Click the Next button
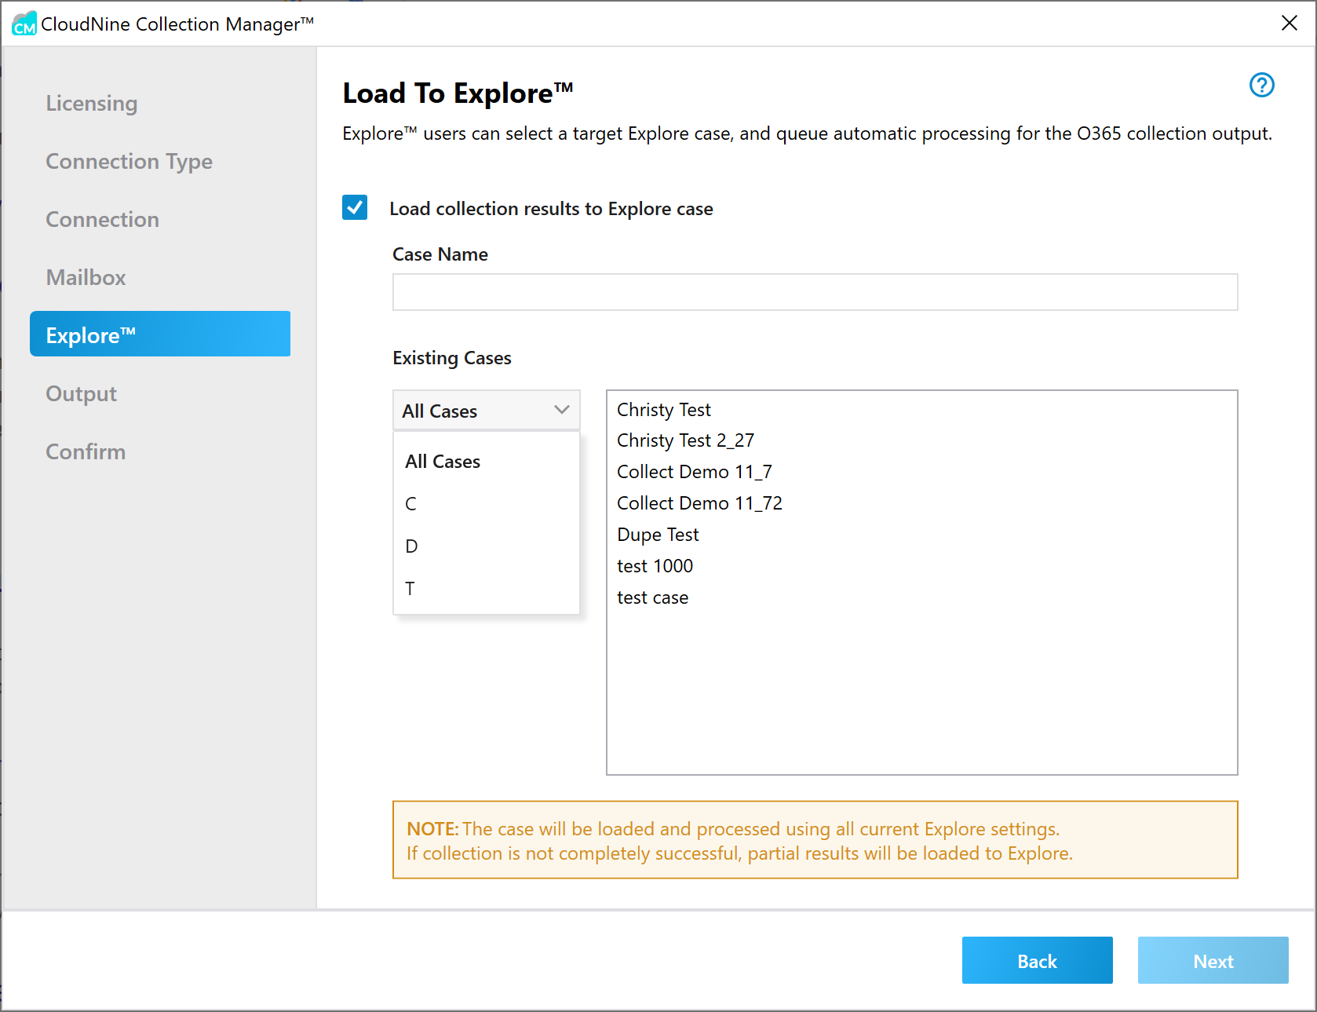 [x=1213, y=960]
